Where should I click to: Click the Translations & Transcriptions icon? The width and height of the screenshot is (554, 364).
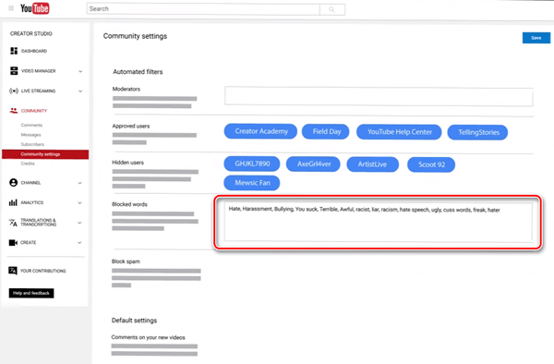[13, 223]
